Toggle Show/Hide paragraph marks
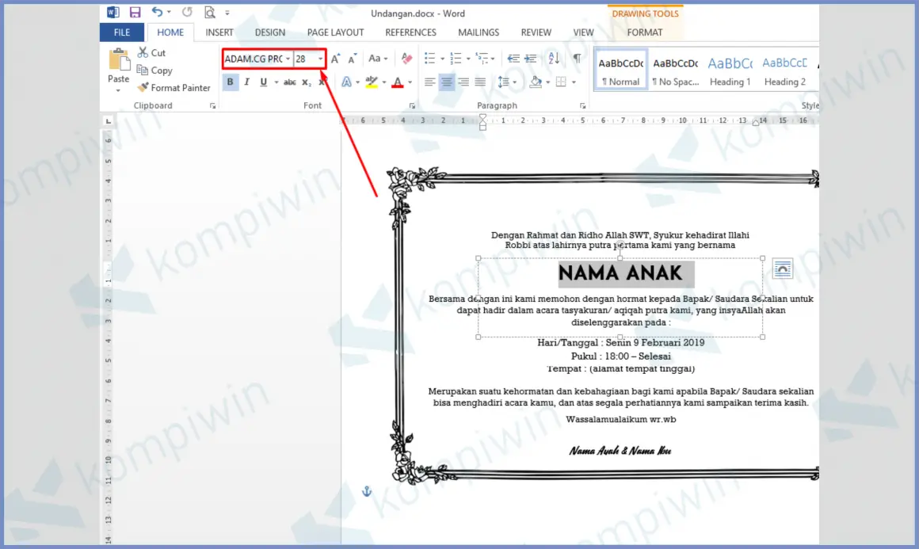The height and width of the screenshot is (549, 919). (x=577, y=58)
